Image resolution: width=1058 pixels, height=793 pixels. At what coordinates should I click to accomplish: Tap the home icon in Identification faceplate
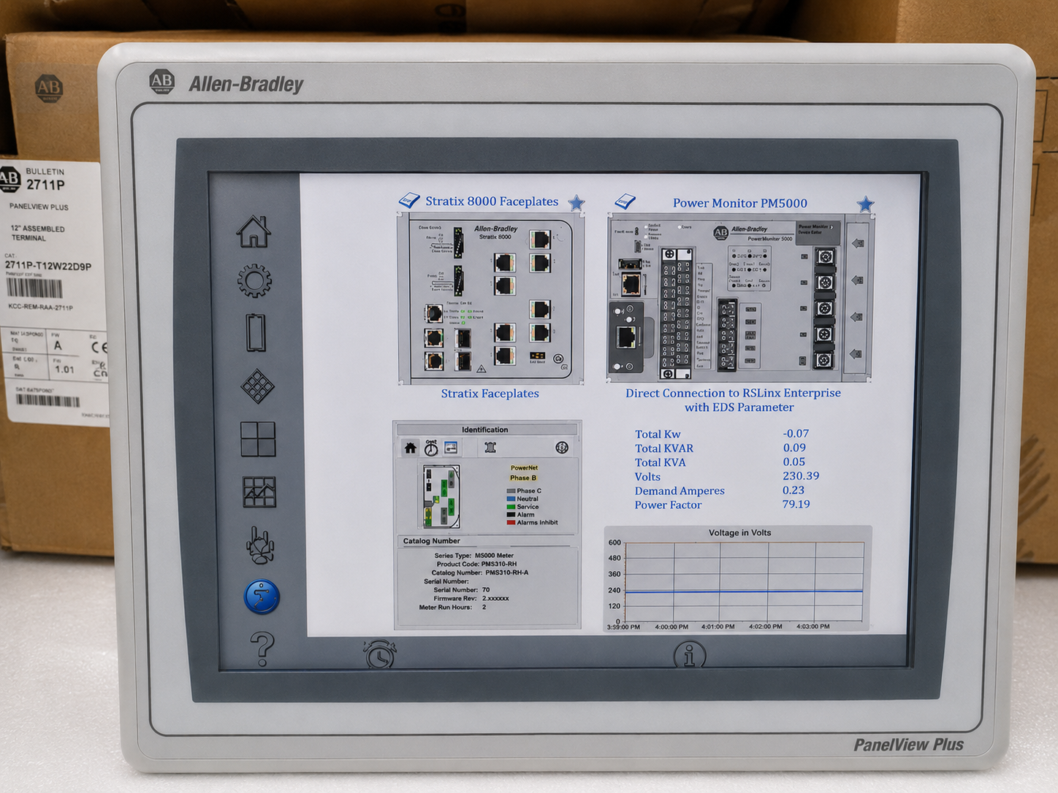pyautogui.click(x=411, y=448)
